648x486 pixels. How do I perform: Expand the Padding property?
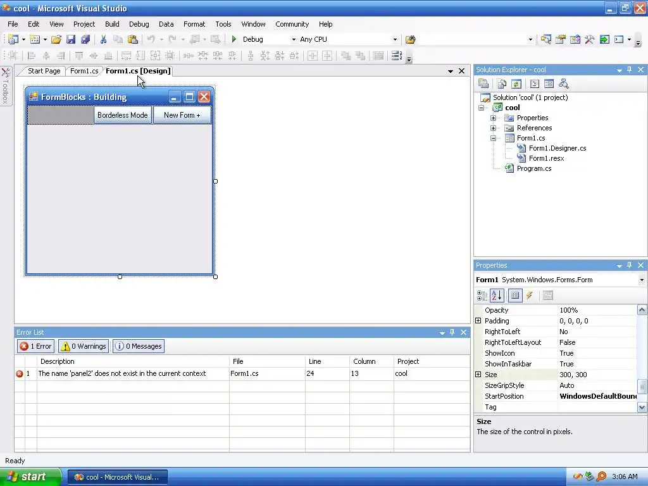(478, 321)
